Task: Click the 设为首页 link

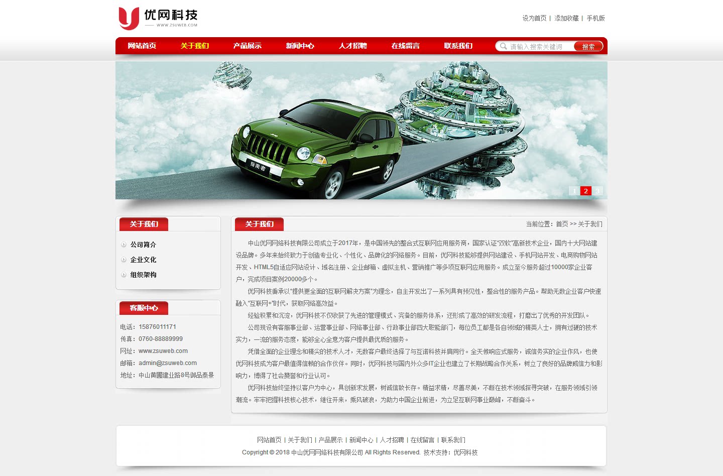Action: (534, 18)
